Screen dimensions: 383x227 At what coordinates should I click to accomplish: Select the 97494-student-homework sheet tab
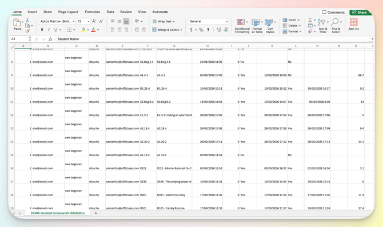(x=58, y=213)
